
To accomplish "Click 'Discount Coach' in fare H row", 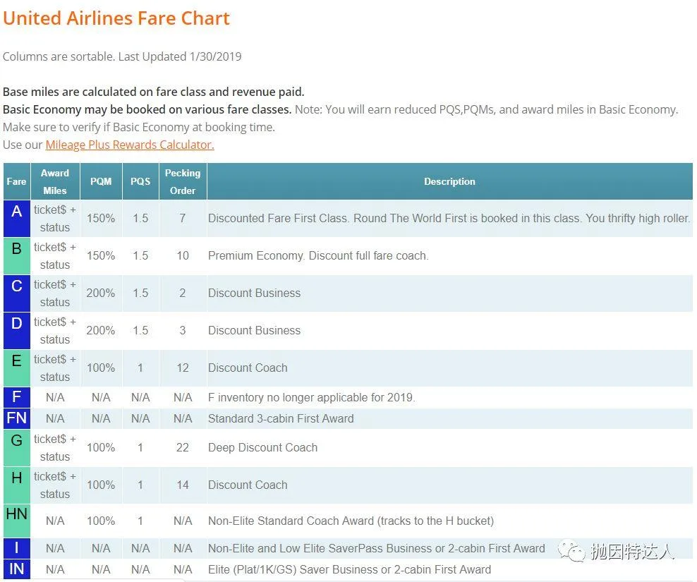I will [x=248, y=485].
